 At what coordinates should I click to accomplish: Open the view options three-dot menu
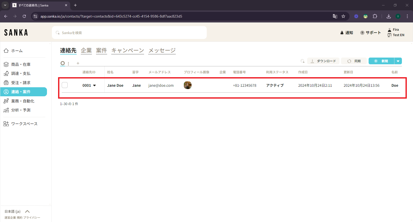pos(68,64)
